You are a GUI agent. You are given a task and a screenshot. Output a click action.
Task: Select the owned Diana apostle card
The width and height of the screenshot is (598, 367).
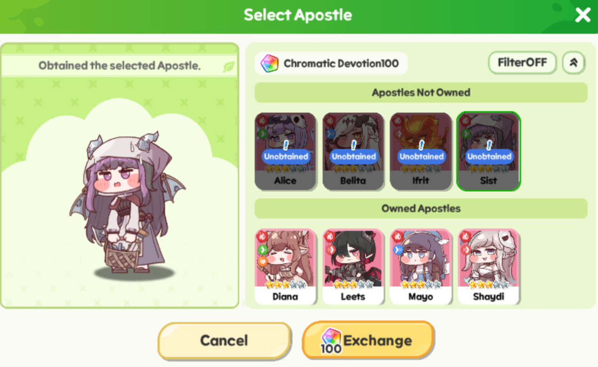point(285,266)
